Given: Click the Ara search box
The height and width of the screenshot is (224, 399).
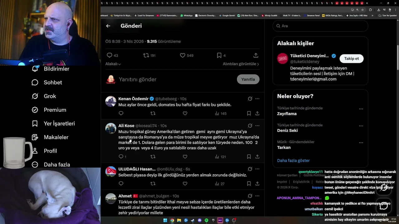Looking at the screenshot, I should coord(320,26).
